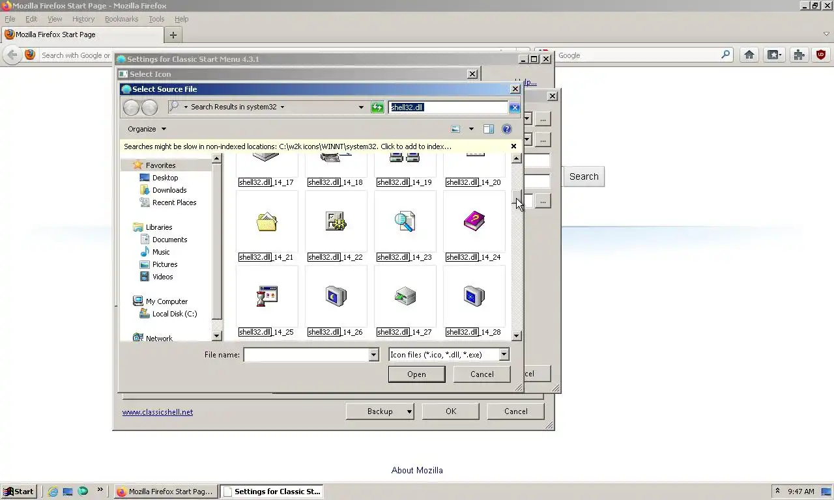The width and height of the screenshot is (834, 500).
Task: Open the Bookmarks menu in Firefox
Action: pyautogui.click(x=122, y=19)
